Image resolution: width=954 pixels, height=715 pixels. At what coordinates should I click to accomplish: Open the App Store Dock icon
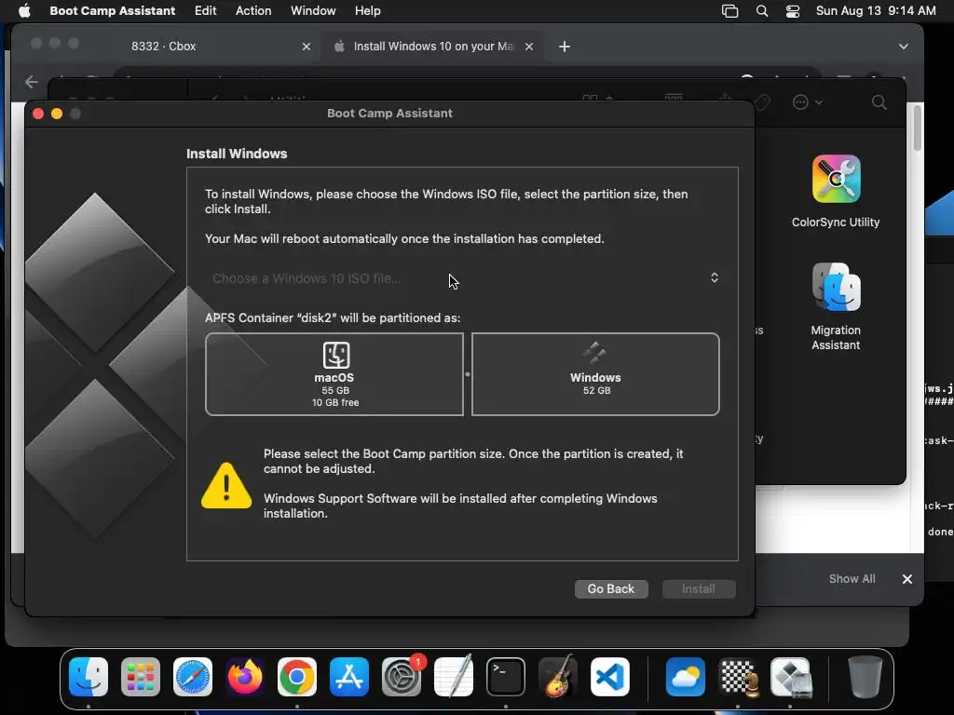coord(349,677)
